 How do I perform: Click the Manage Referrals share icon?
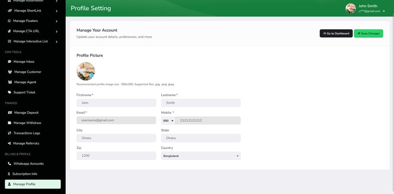tap(9, 144)
